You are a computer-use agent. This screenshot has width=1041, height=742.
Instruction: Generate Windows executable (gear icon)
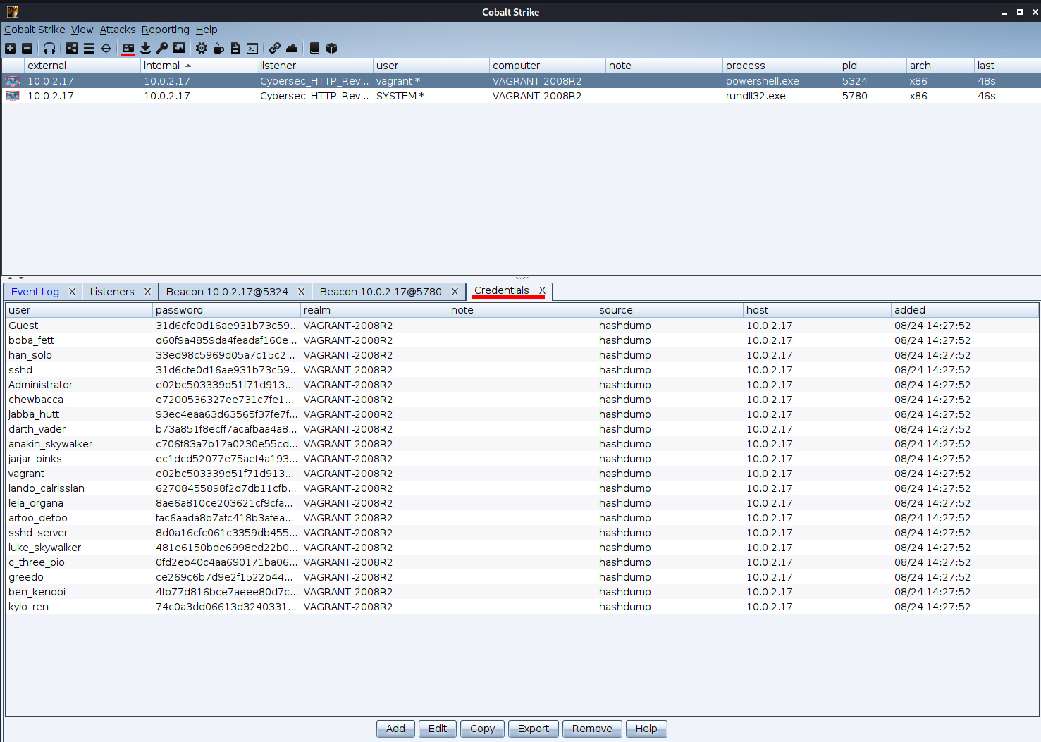tap(202, 48)
